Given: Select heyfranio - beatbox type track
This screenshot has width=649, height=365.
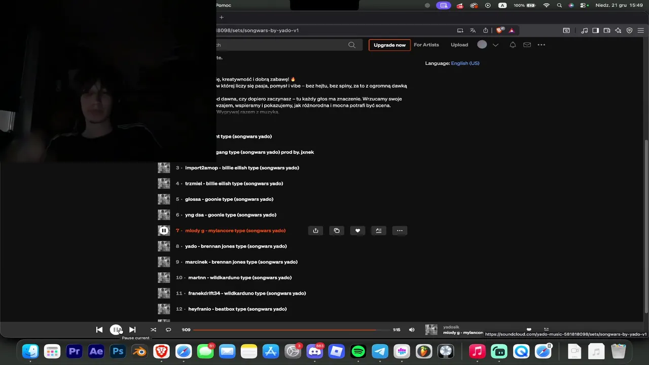Looking at the screenshot, I should pos(237,309).
